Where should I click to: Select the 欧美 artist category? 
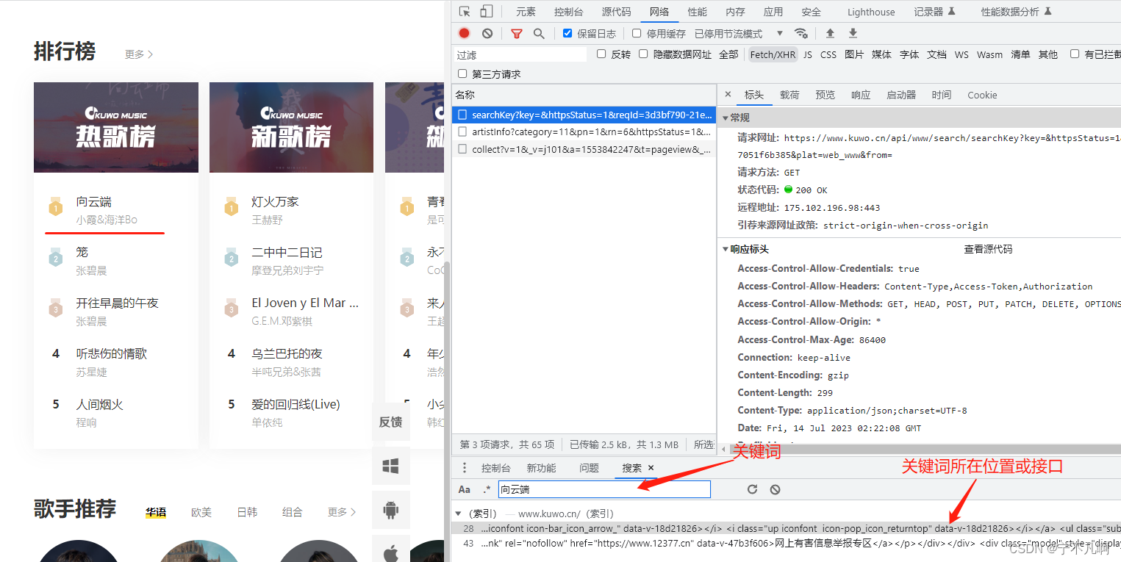pyautogui.click(x=201, y=512)
